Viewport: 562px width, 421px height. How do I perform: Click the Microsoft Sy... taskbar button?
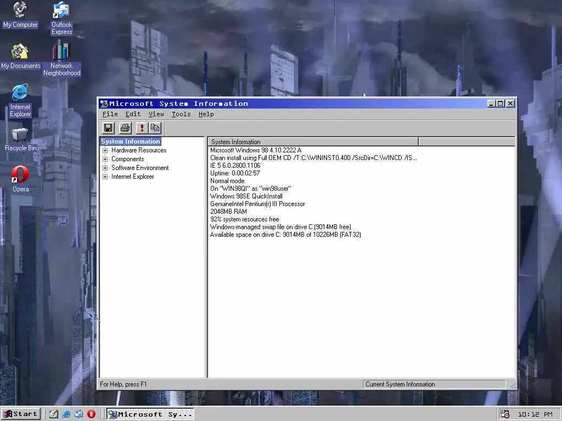[x=150, y=414]
